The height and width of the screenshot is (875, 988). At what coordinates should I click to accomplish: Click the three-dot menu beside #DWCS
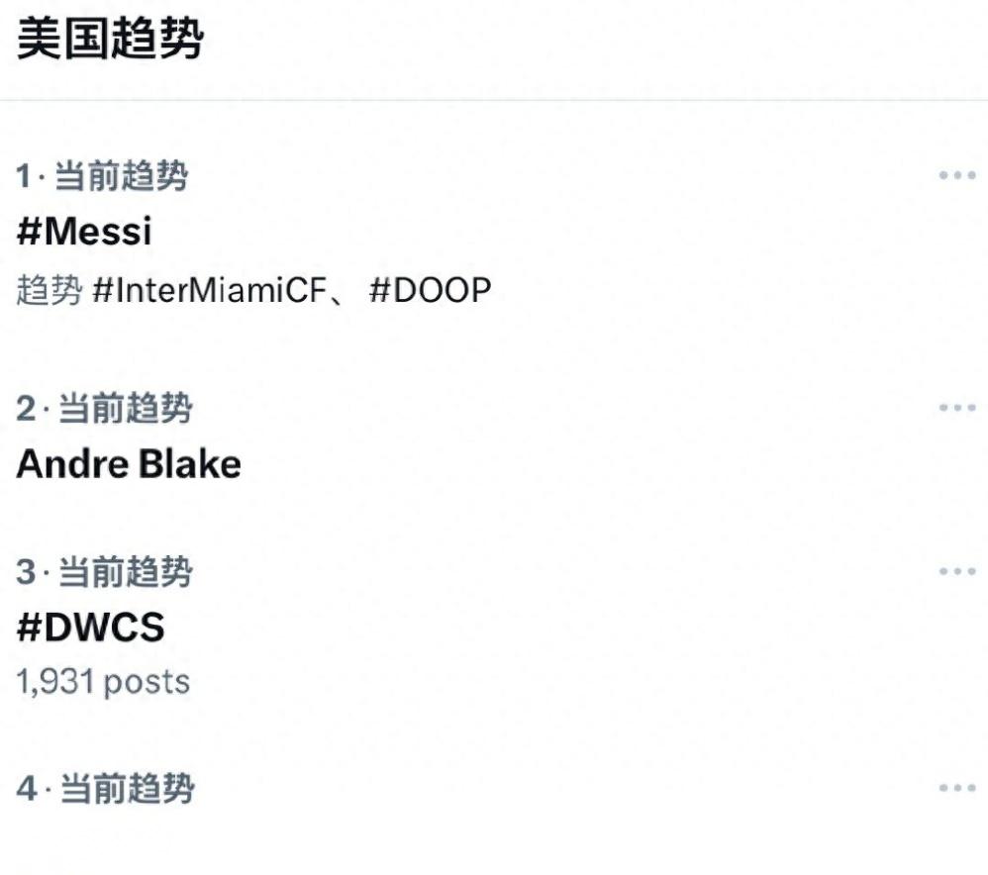[x=956, y=571]
